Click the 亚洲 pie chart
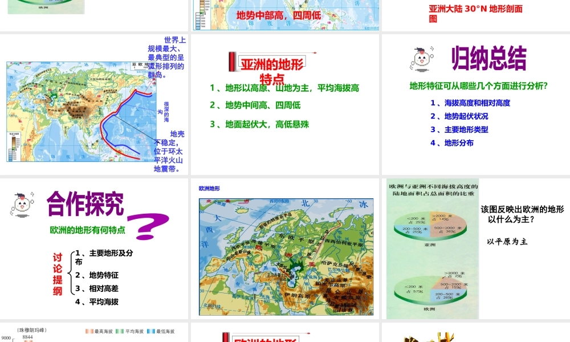 pyautogui.click(x=430, y=227)
